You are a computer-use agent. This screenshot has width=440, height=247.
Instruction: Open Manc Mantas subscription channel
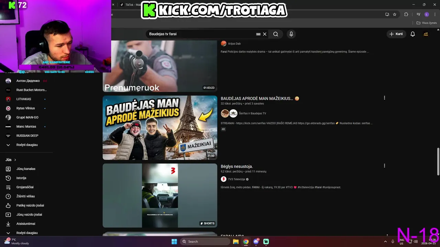26,127
